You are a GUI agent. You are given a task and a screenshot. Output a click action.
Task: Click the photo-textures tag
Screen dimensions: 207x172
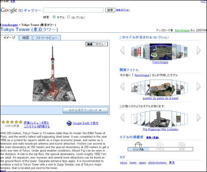157,163
